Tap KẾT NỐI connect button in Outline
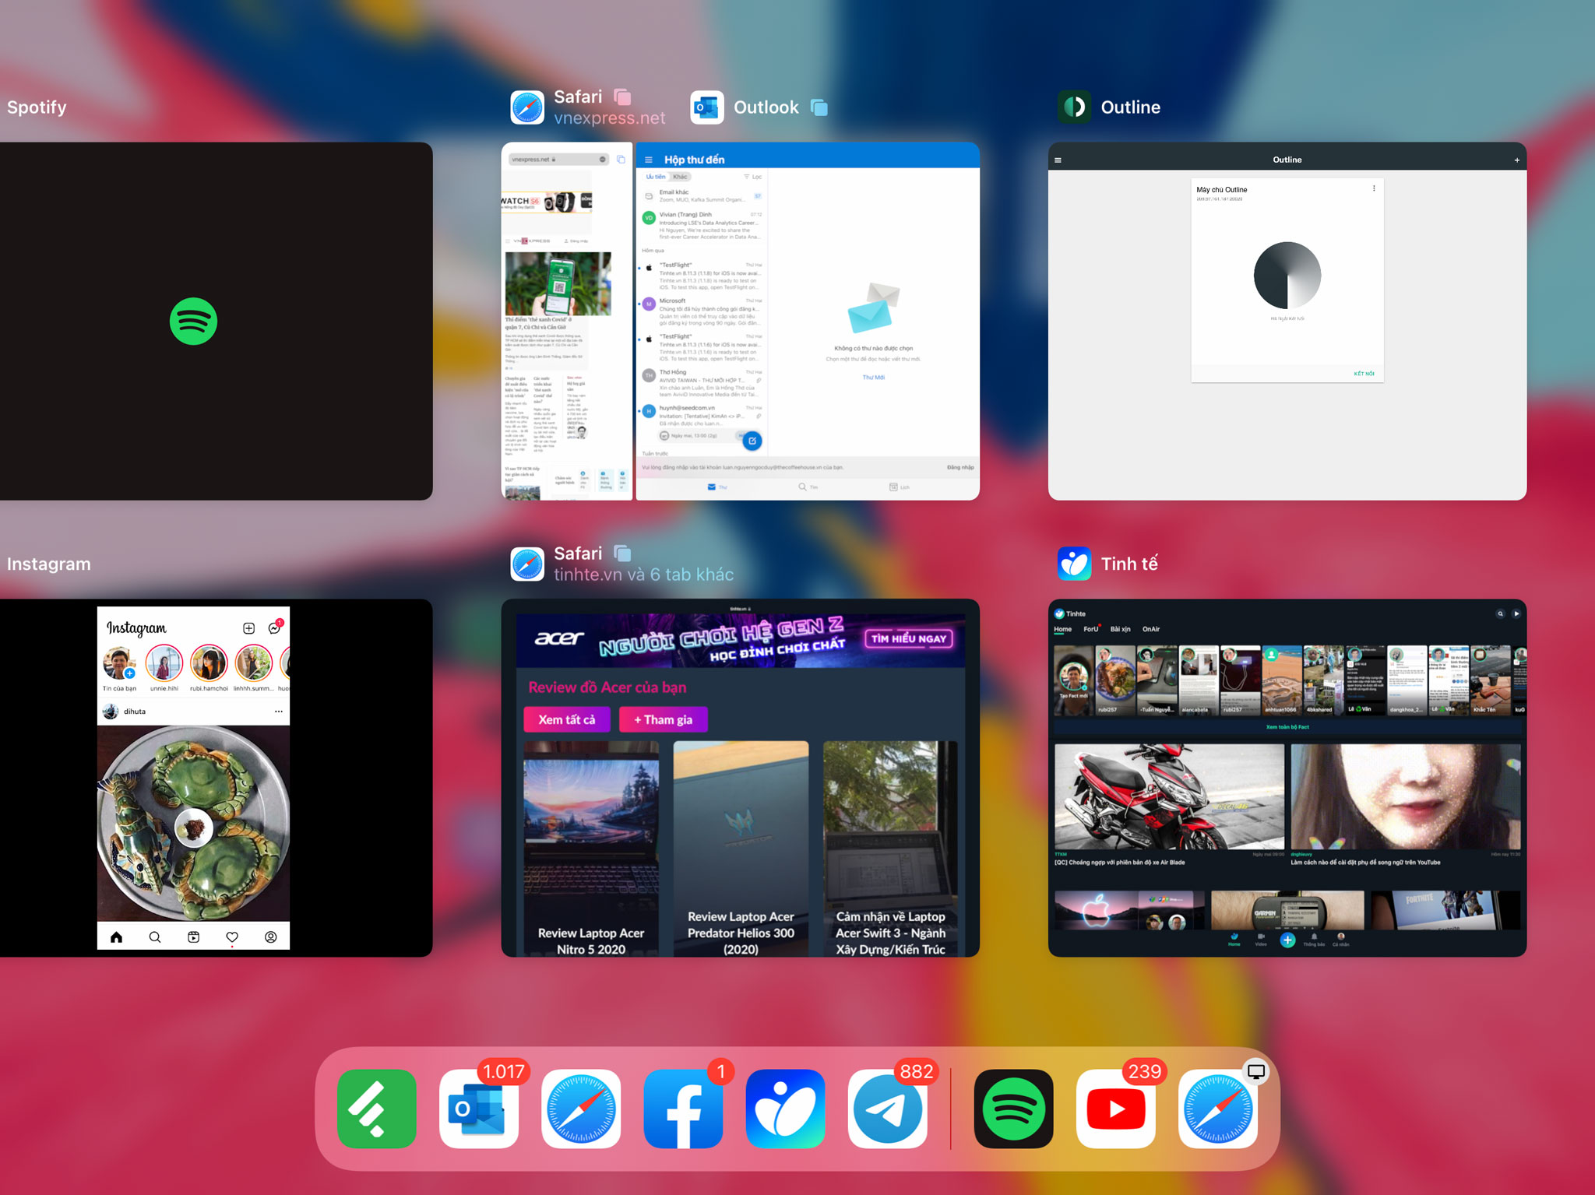The width and height of the screenshot is (1595, 1195). pyautogui.click(x=1364, y=374)
